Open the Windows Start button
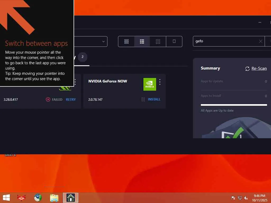 point(6,198)
